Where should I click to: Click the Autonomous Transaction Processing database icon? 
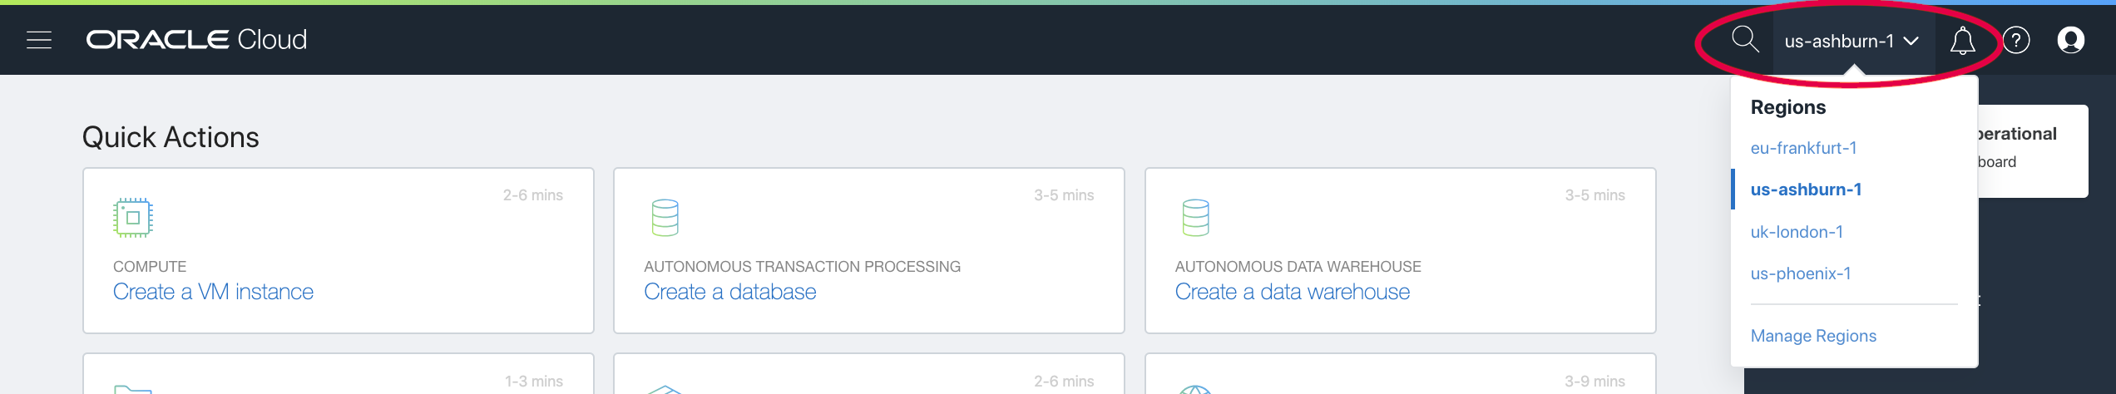coord(665,218)
